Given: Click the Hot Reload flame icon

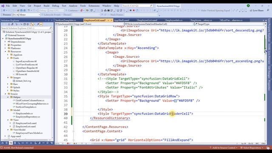Looking at the screenshot, I should [81, 10].
